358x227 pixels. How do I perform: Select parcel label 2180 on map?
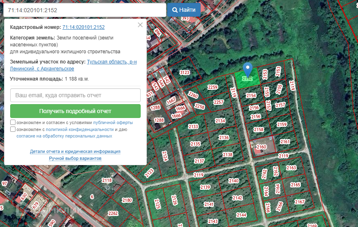[x=127, y=200]
